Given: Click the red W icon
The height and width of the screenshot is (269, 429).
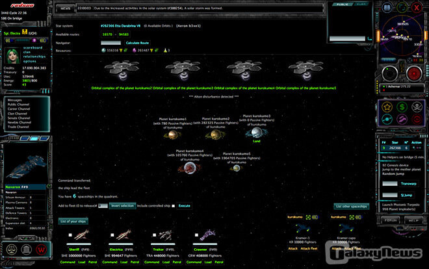Looking at the screenshot, I should 42,250.
